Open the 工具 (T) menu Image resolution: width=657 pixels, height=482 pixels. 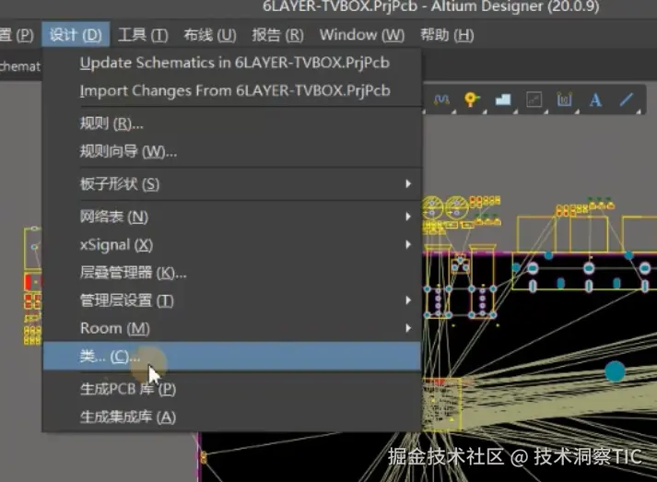143,35
